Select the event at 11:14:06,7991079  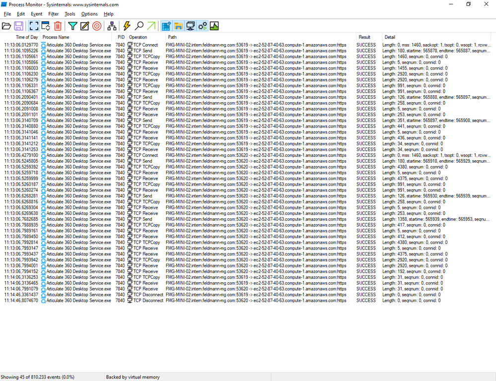point(245,289)
